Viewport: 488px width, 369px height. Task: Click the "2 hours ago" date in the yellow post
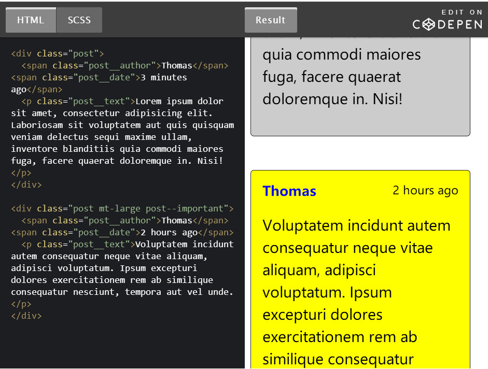pyautogui.click(x=425, y=190)
